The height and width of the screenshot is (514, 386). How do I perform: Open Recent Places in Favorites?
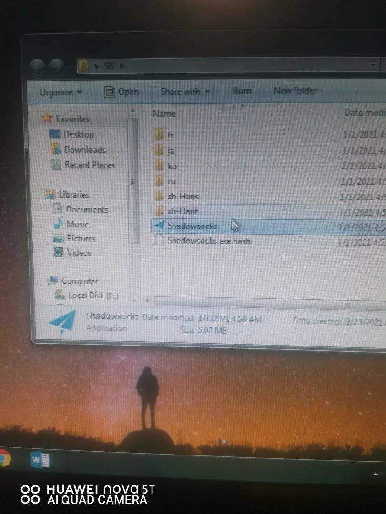(x=90, y=165)
